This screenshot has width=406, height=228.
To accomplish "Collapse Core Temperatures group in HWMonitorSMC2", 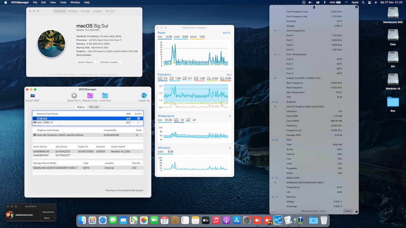I will (275, 54).
